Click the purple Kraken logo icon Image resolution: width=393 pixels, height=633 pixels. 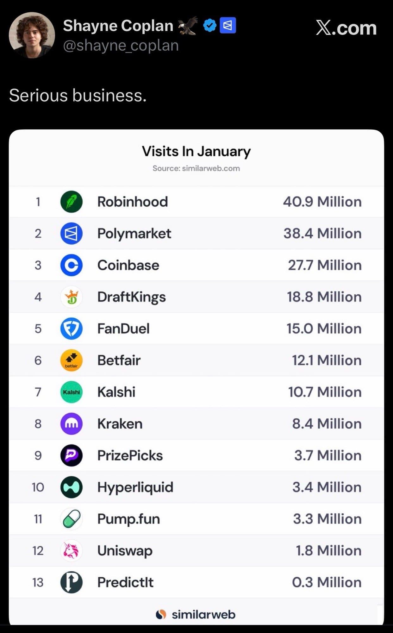click(x=72, y=423)
